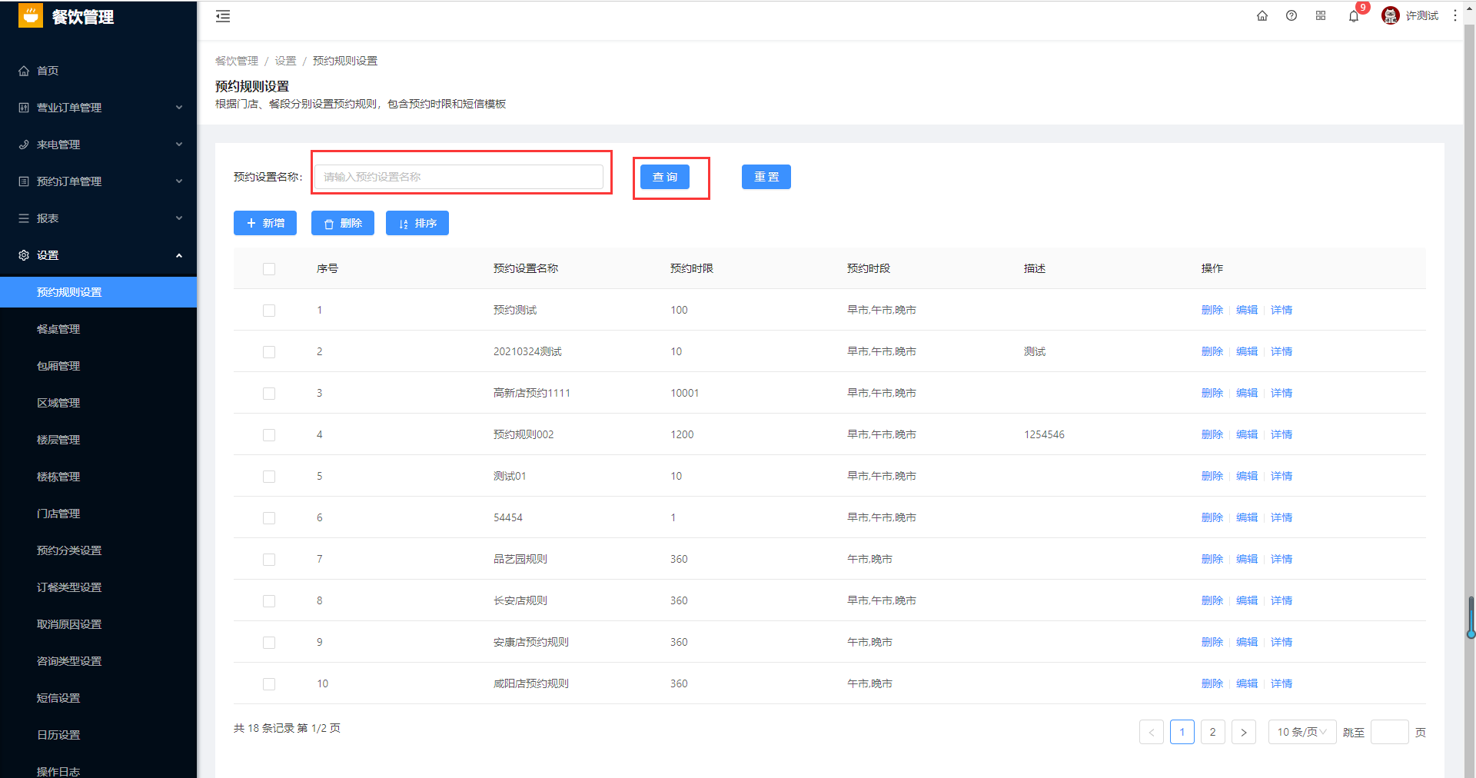1476x778 pixels.
Task: Focus the 预约设置名称 input field
Action: [x=459, y=177]
